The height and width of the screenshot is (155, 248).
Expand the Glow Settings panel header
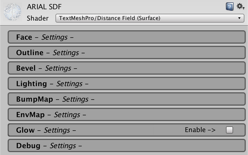point(126,130)
